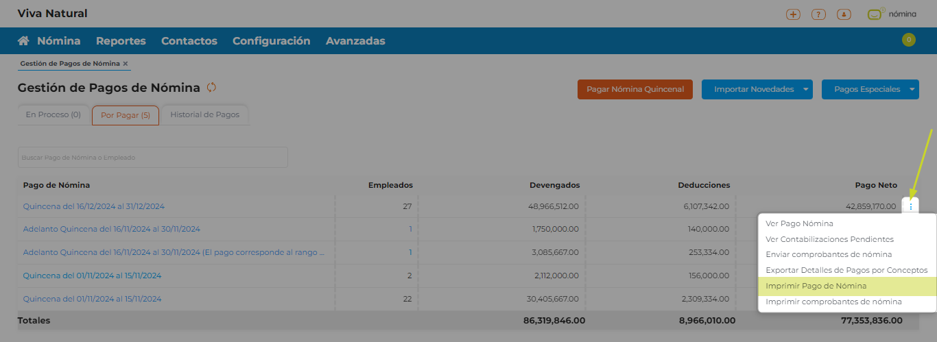Go to home via the house icon
This screenshot has height=342, width=937.
[x=23, y=41]
